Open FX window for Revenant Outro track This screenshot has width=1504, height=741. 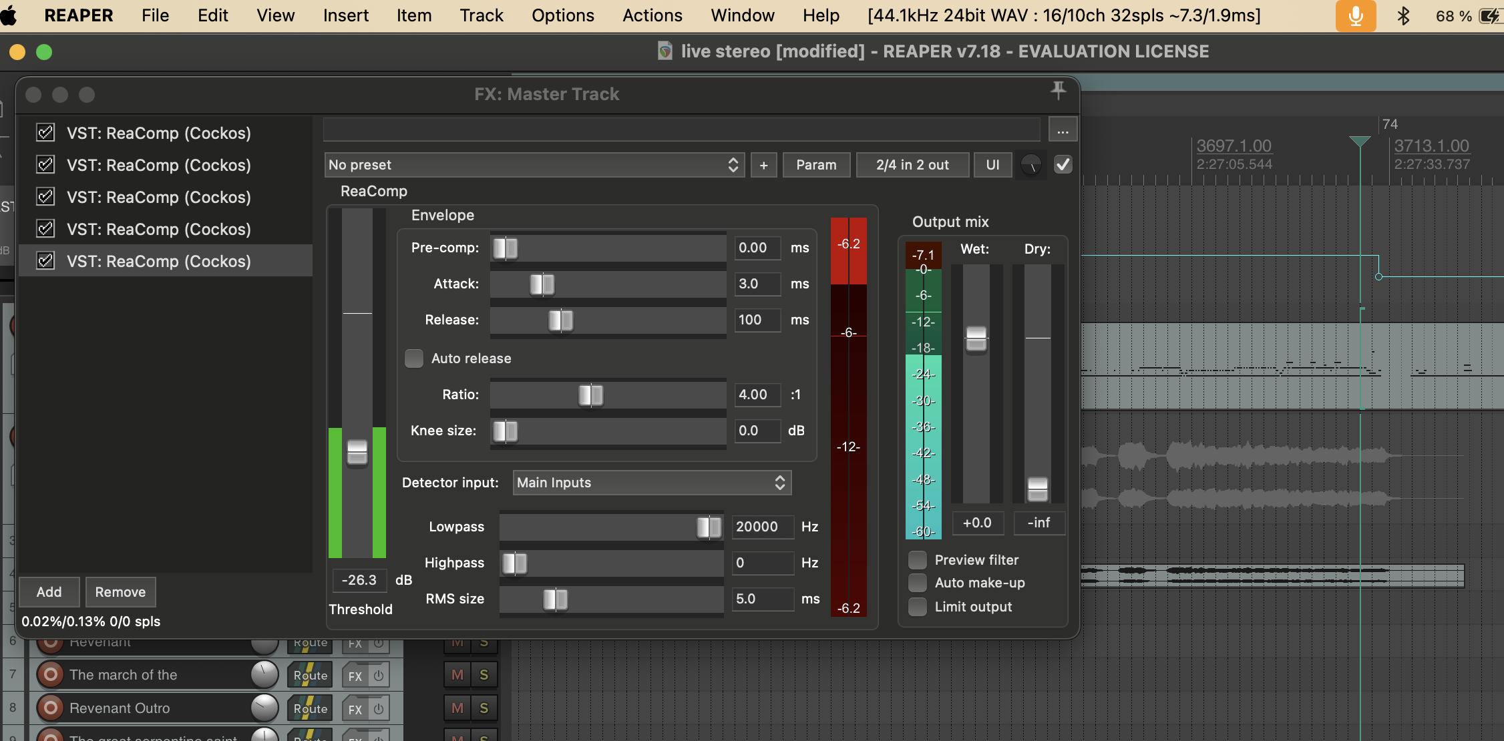pos(355,709)
